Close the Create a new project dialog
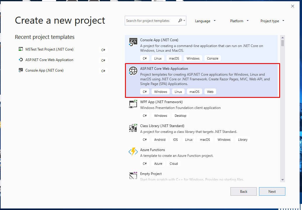This screenshot has height=210, width=302. coord(293,6)
